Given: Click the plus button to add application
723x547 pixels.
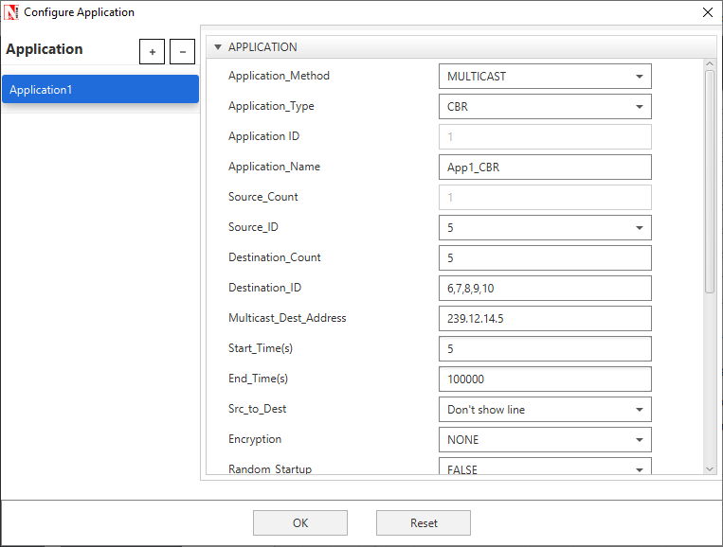Looking at the screenshot, I should 152,52.
